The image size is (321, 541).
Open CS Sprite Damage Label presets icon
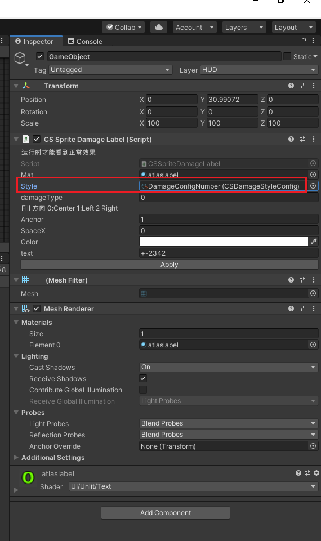tap(302, 139)
